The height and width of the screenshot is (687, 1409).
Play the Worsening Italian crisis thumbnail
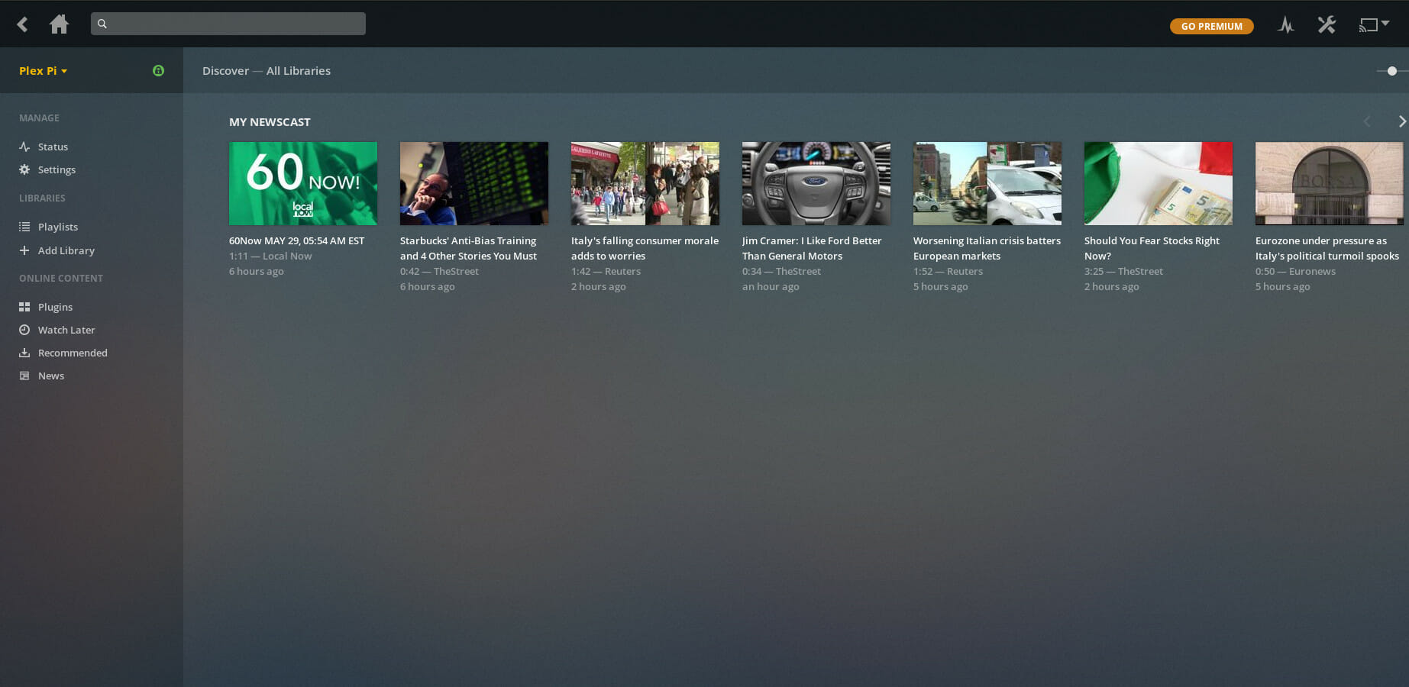[x=987, y=183]
